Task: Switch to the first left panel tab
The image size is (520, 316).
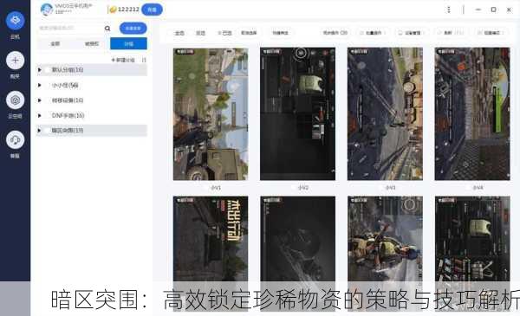Action: 55,44
